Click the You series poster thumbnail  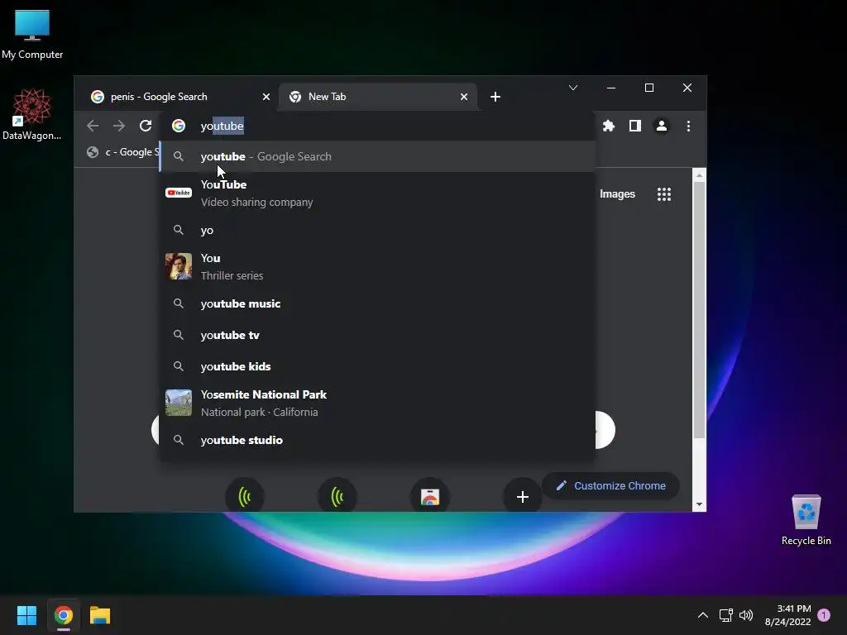179,266
